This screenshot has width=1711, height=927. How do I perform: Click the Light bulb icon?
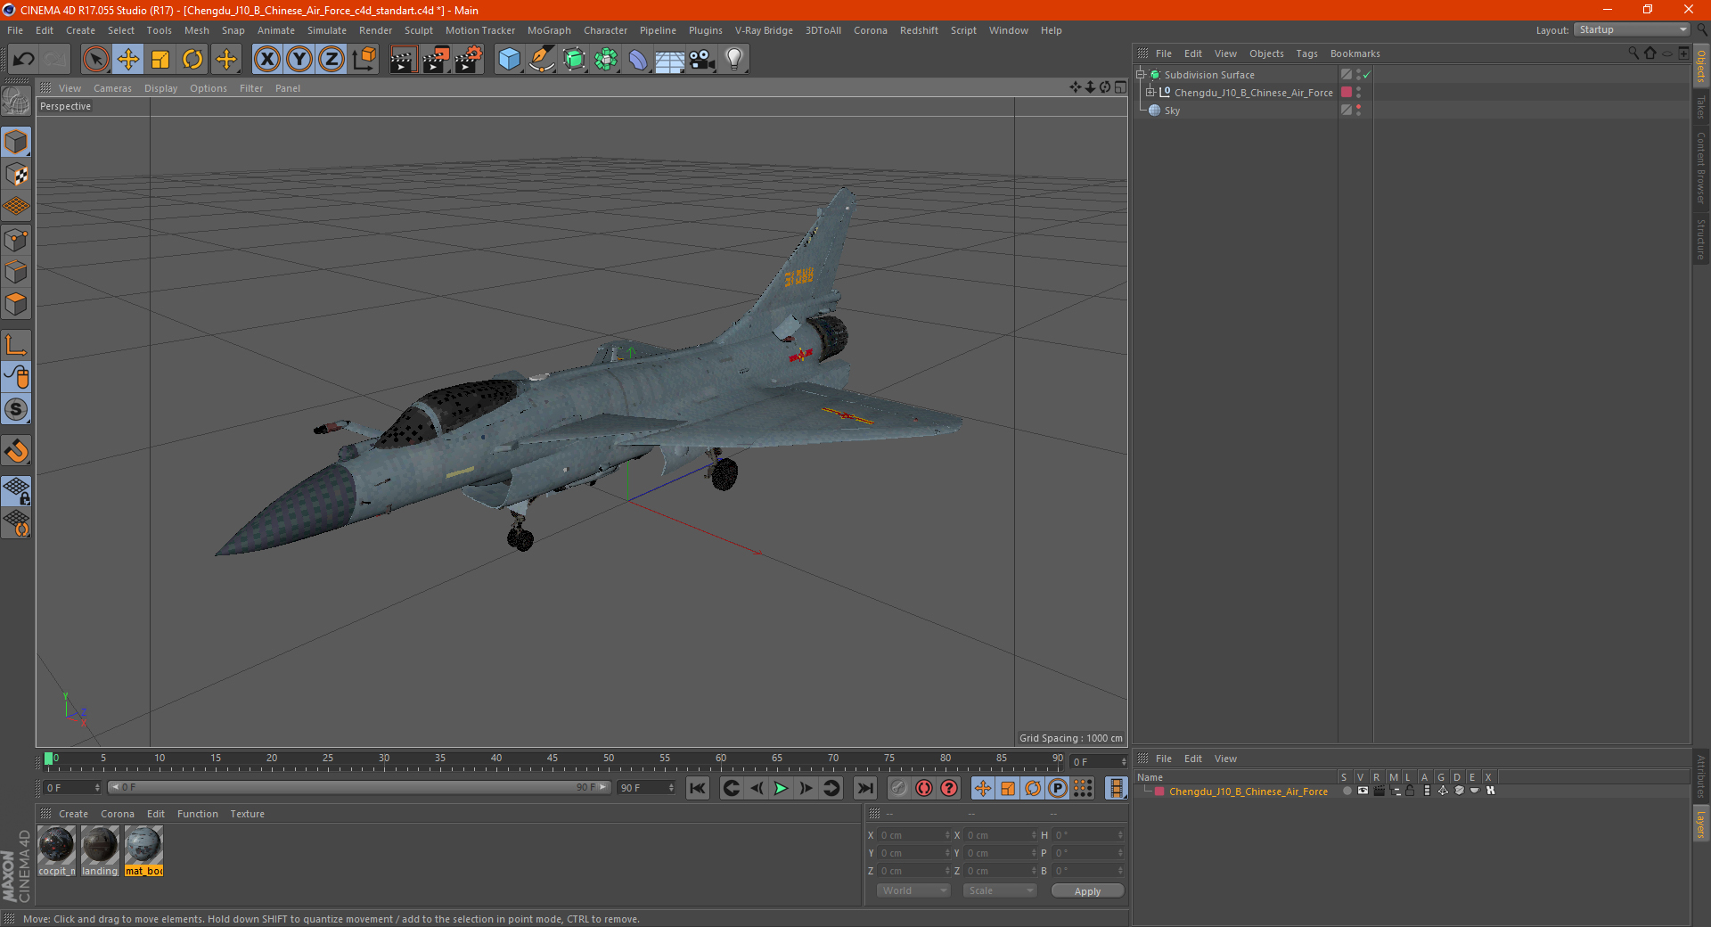(734, 60)
